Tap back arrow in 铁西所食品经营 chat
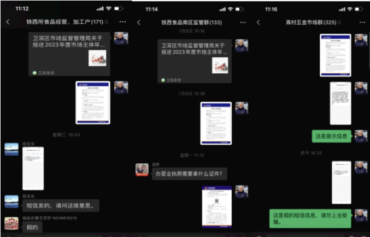This screenshot has height=237, width=370. 8,22
